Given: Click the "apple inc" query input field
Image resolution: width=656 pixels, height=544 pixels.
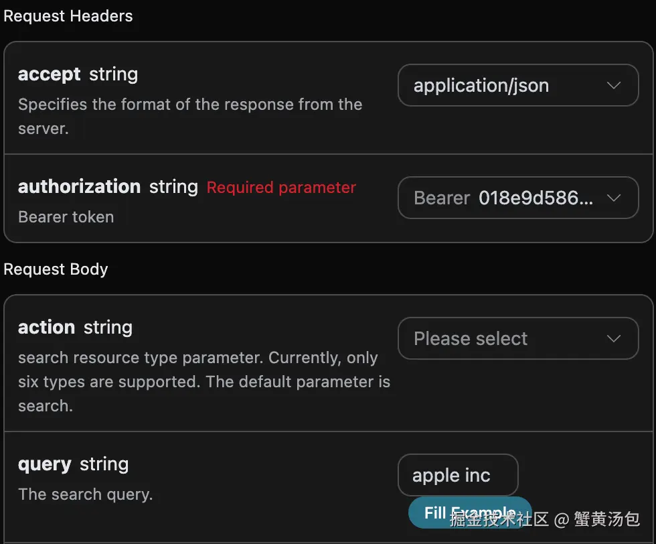Looking at the screenshot, I should (458, 476).
